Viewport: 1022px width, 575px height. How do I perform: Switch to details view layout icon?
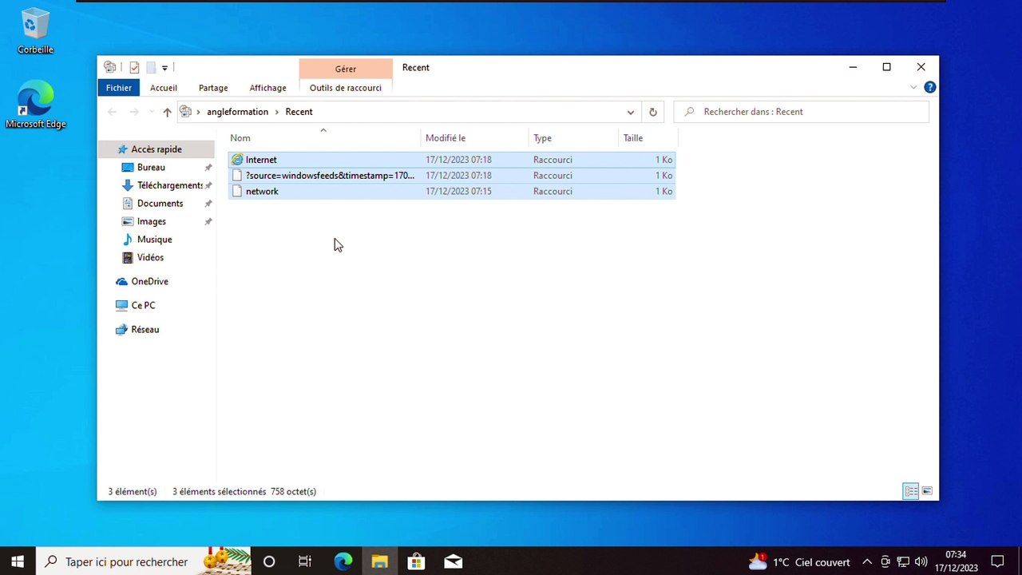click(911, 491)
